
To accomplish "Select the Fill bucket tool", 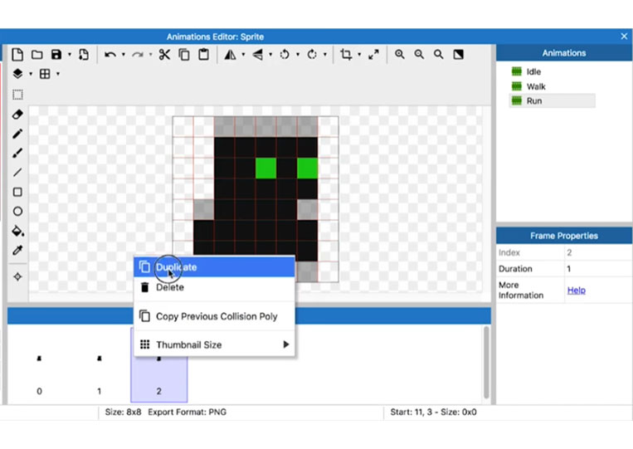I will pos(17,231).
